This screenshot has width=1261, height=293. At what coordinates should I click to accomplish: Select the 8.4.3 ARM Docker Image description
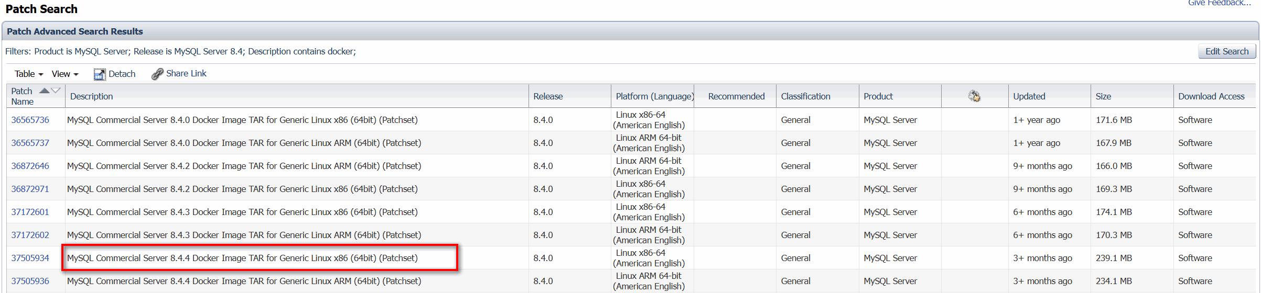(x=244, y=235)
